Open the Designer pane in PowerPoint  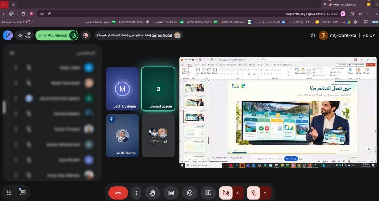pyautogui.click(x=366, y=71)
